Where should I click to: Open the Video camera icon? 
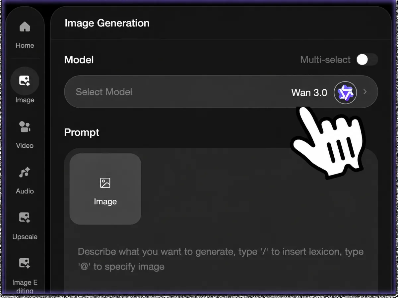point(25,126)
